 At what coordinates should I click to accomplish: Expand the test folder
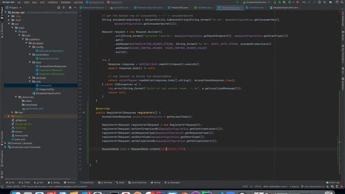coord(12,112)
